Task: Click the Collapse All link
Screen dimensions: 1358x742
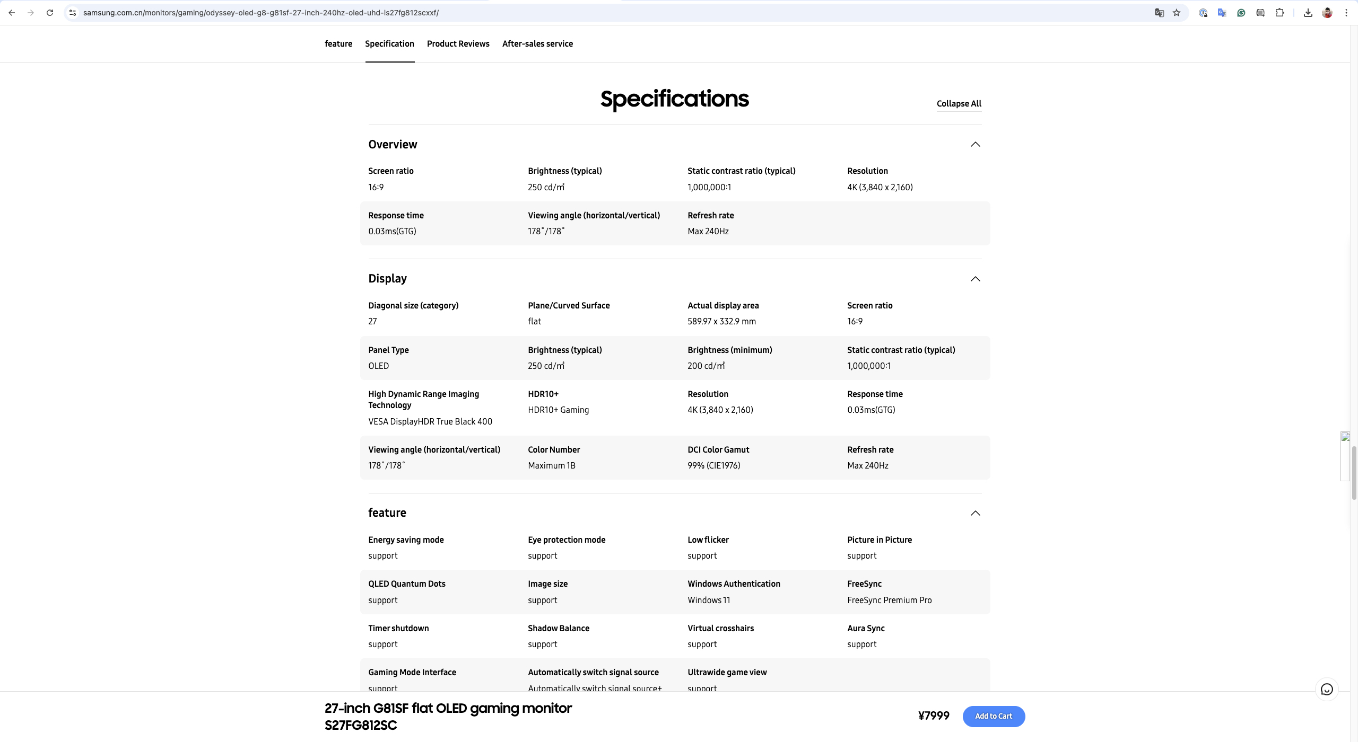Action: [x=959, y=104]
